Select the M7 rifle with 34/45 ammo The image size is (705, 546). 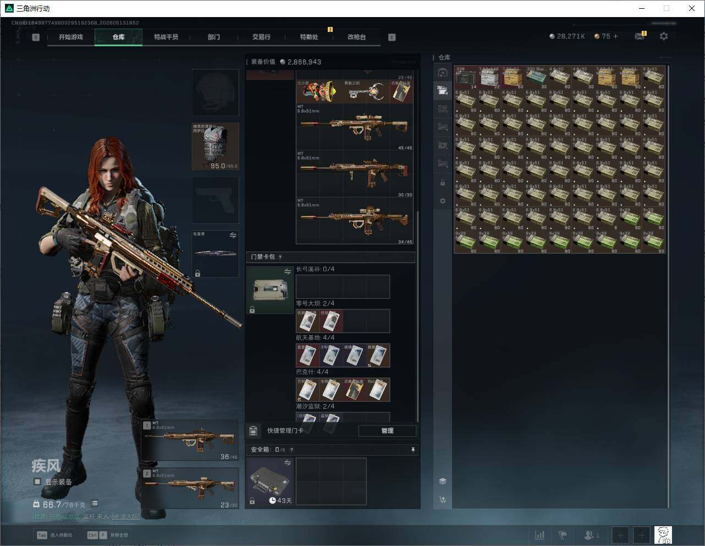click(x=355, y=221)
